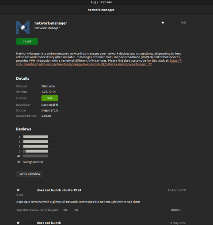Click star rating on 9 May 2022 review

coord(26,223)
